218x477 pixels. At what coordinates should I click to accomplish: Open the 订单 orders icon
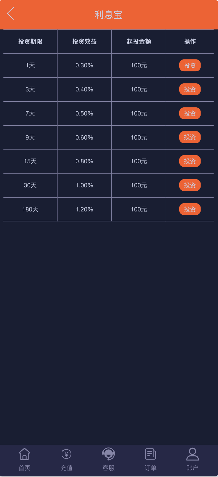[x=150, y=454]
